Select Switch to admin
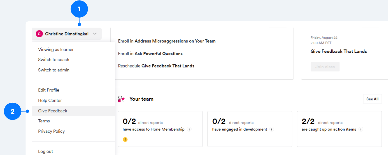Image resolution: width=388 pixels, height=155 pixels. [54, 70]
